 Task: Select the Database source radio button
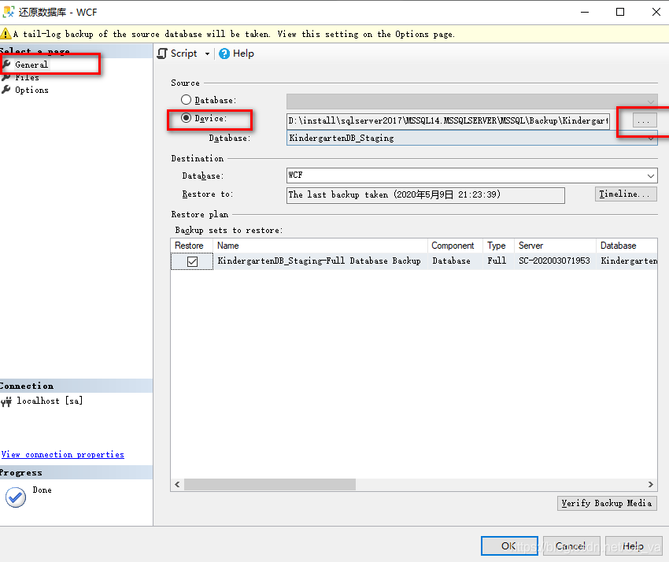click(186, 100)
